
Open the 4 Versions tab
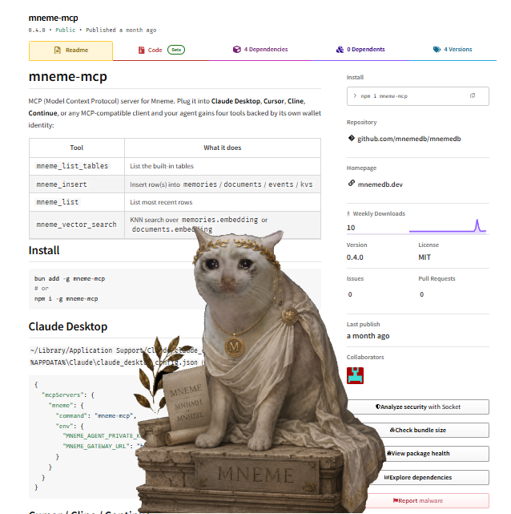click(x=453, y=50)
